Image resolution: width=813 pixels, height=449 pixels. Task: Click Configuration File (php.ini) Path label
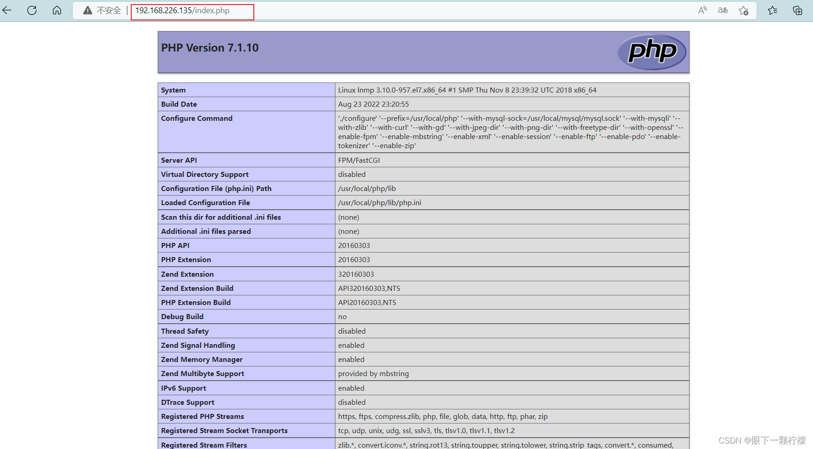click(x=216, y=189)
